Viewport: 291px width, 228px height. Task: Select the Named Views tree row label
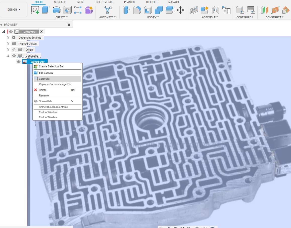pos(28,44)
